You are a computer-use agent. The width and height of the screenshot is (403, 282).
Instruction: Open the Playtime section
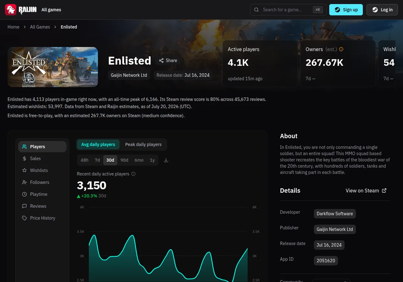tap(42, 194)
